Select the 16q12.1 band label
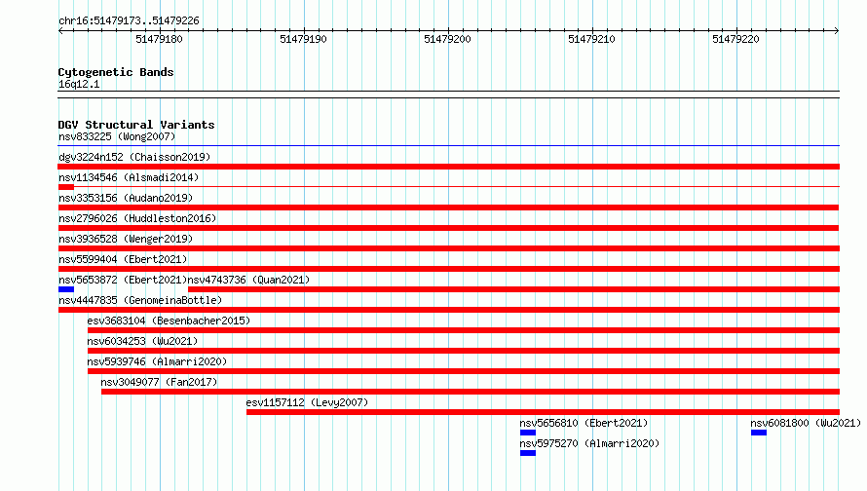The height and width of the screenshot is (491, 867). [79, 84]
